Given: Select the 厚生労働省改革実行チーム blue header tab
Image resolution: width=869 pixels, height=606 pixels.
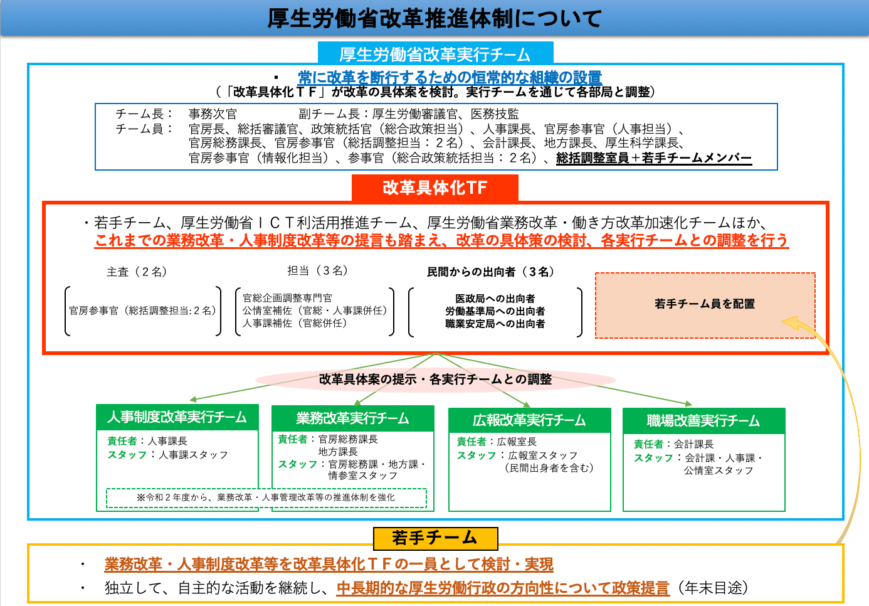Looking at the screenshot, I should coord(435,54).
